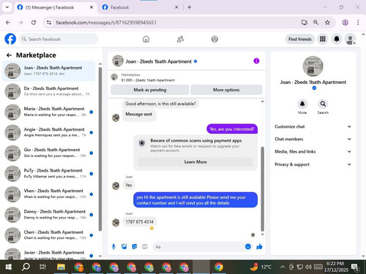Open Joan 2beds 1bath Apartment conversation header
366x274 pixels.
pyautogui.click(x=159, y=61)
